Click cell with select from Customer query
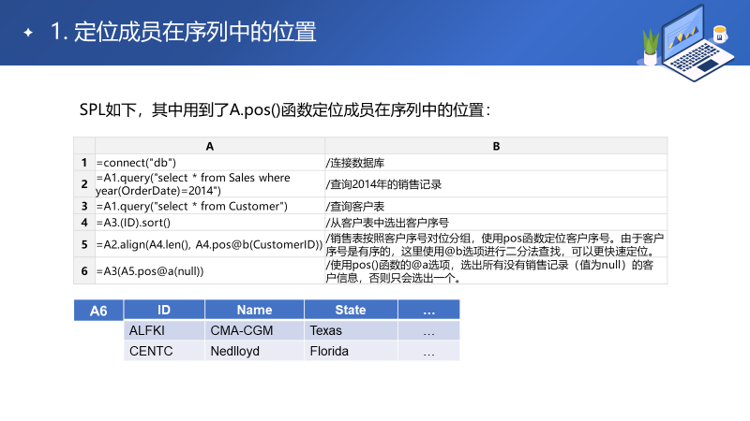This screenshot has width=750, height=421. (210, 206)
